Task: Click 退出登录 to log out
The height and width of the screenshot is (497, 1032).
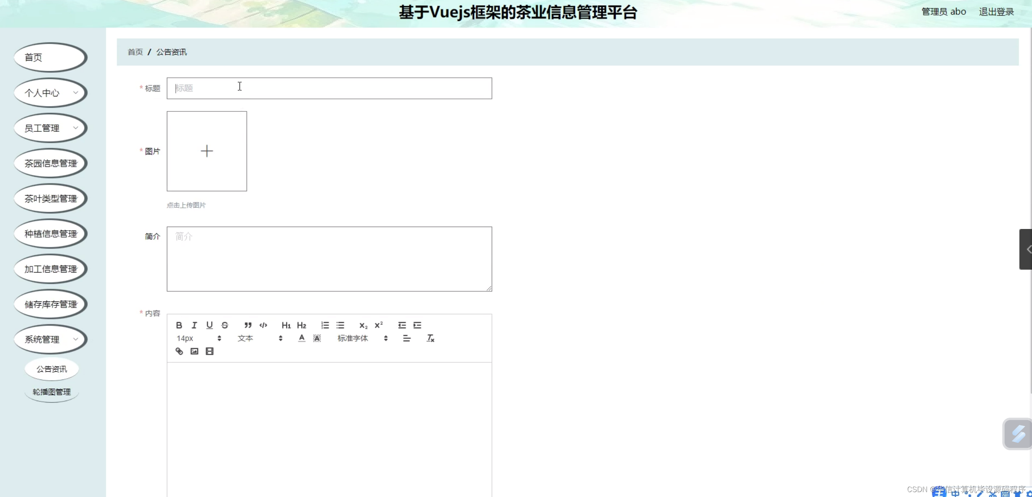Action: click(996, 12)
